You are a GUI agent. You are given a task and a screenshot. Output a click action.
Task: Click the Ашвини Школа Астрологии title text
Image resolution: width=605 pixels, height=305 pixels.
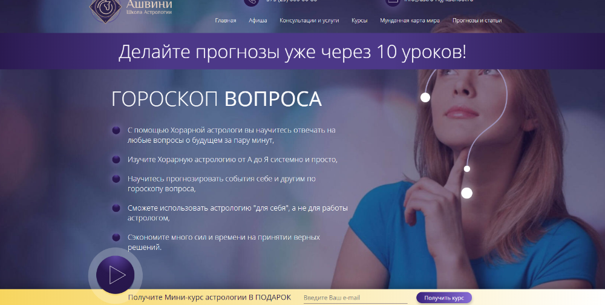[x=149, y=6]
